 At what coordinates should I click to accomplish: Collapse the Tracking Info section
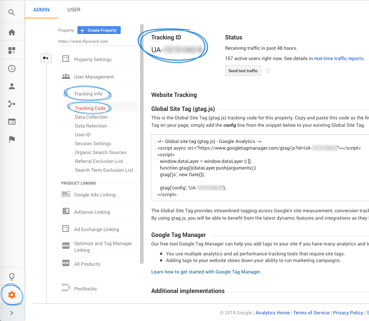coord(88,94)
